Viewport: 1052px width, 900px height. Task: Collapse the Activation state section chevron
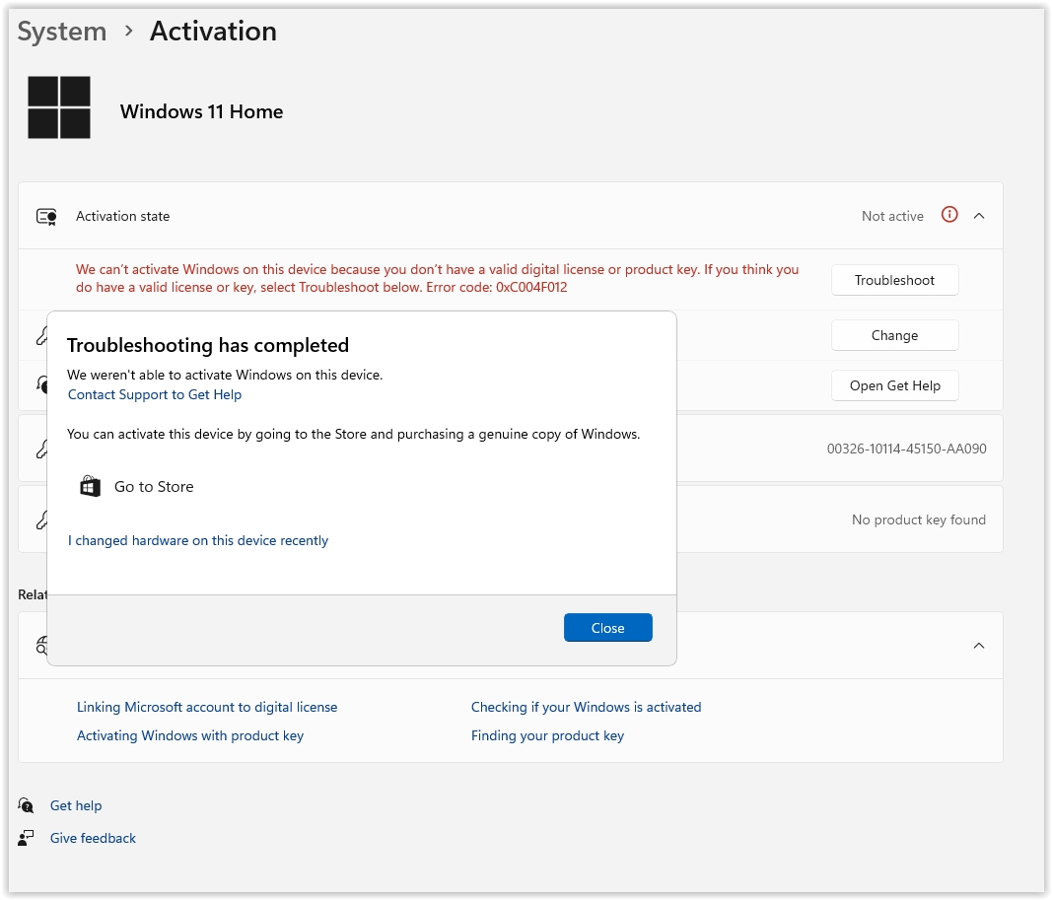[x=979, y=216]
